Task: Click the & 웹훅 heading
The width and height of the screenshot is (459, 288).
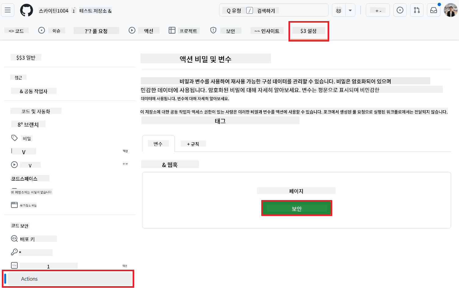Action: coord(170,165)
